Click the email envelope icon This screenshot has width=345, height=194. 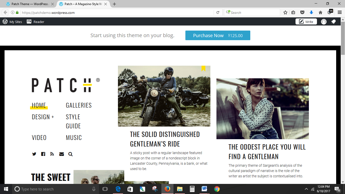click(61, 154)
